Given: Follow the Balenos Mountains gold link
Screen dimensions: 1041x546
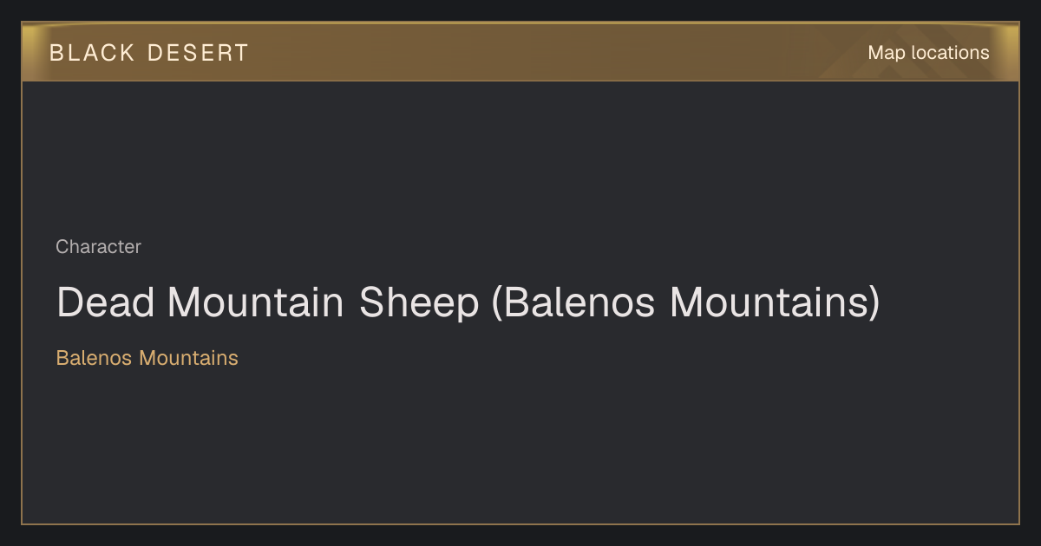Looking at the screenshot, I should point(147,357).
